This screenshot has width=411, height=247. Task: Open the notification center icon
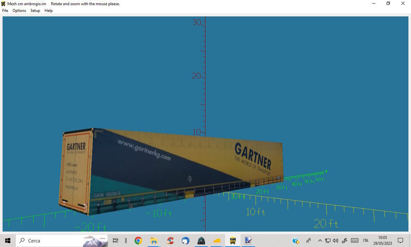(400, 240)
